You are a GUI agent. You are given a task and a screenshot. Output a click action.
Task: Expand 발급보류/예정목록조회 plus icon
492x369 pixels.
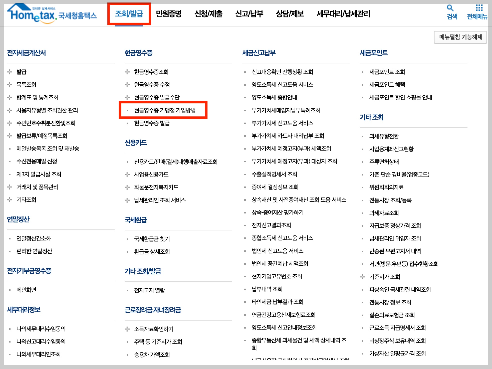10,136
